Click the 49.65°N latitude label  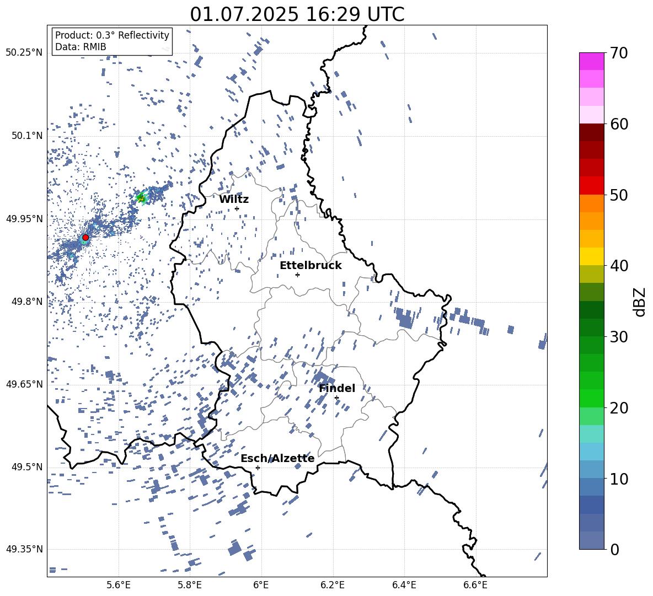click(x=24, y=384)
